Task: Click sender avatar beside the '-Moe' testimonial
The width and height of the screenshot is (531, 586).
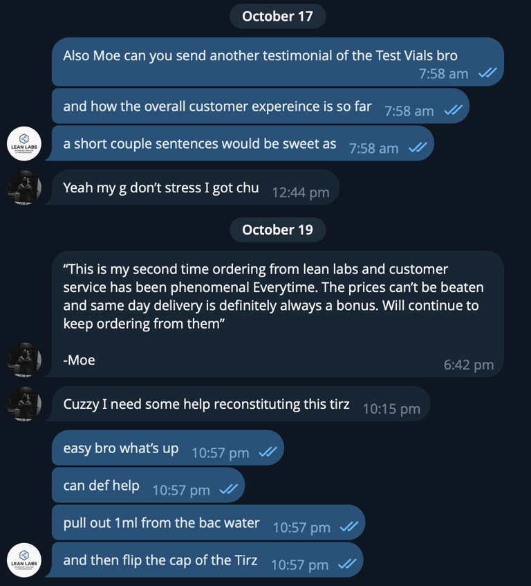Action: pos(24,360)
